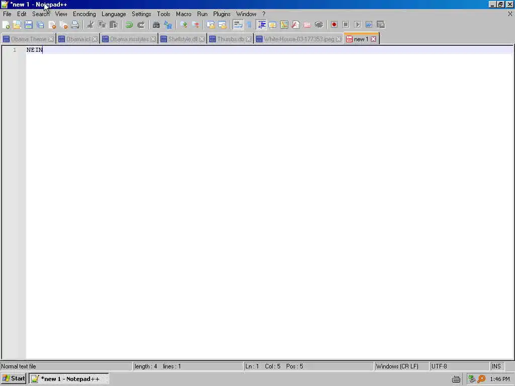Click the Stop Recording macro icon
Image resolution: width=515 pixels, height=386 pixels.
coord(346,25)
